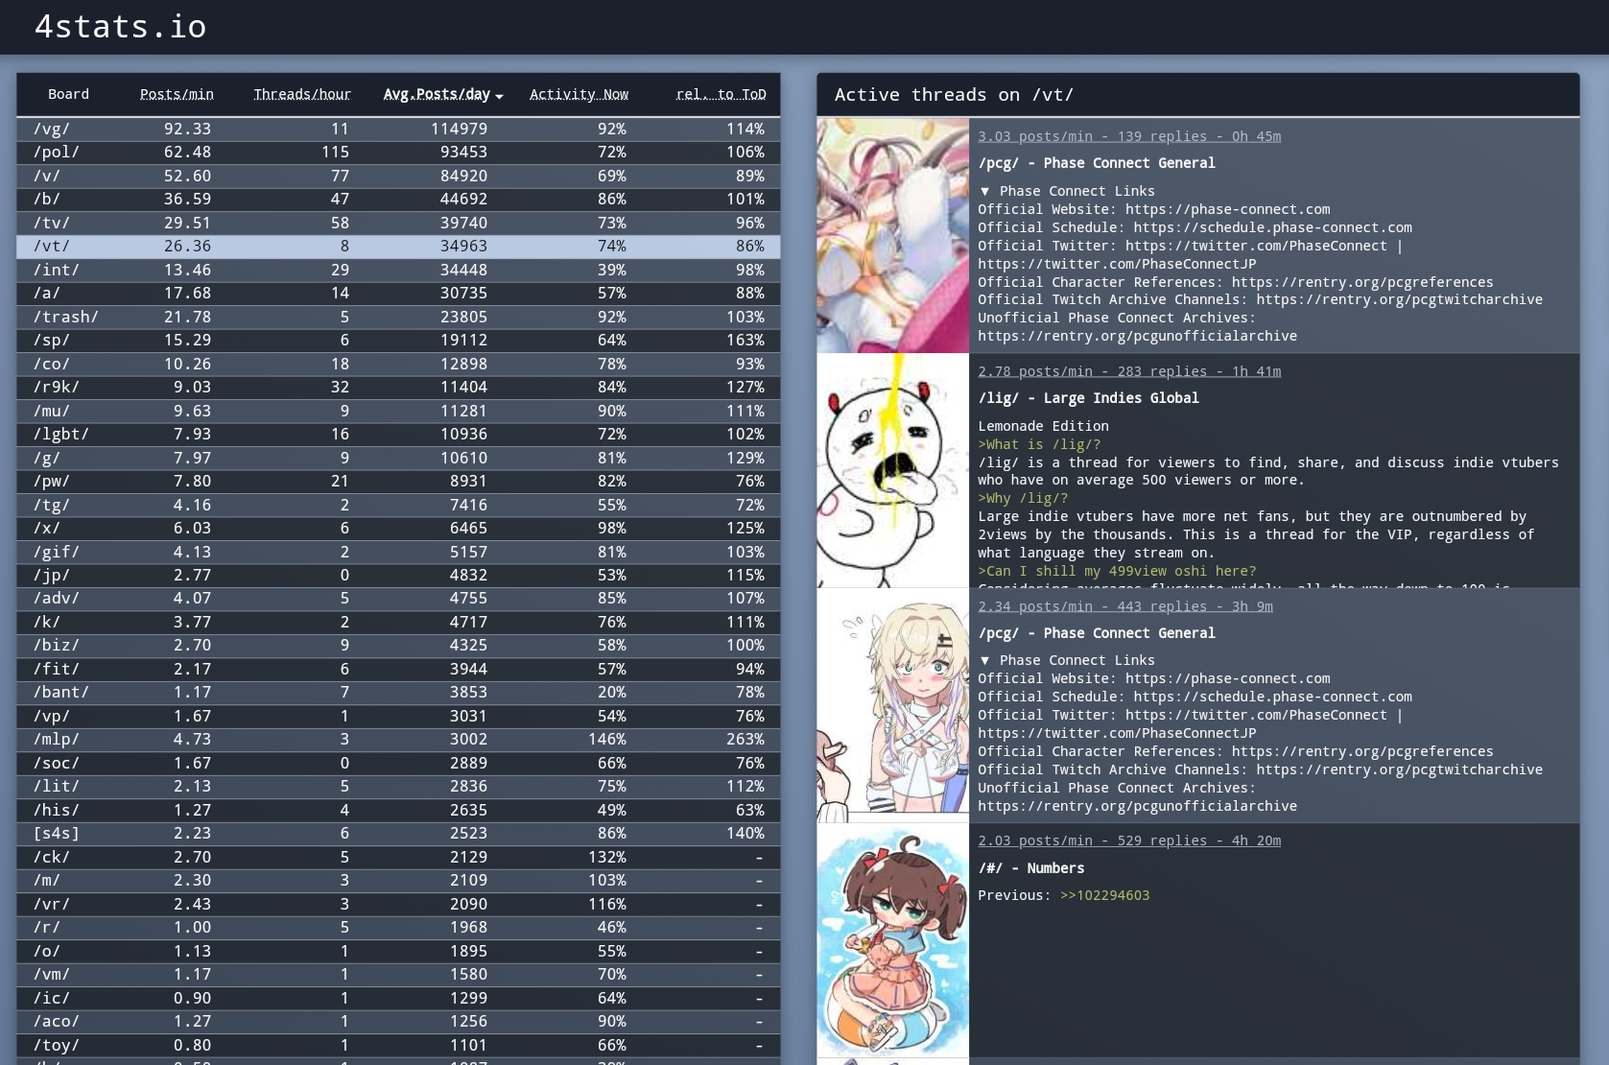
Task: Click the Active threads on /vt/ heading
Action: (x=954, y=95)
